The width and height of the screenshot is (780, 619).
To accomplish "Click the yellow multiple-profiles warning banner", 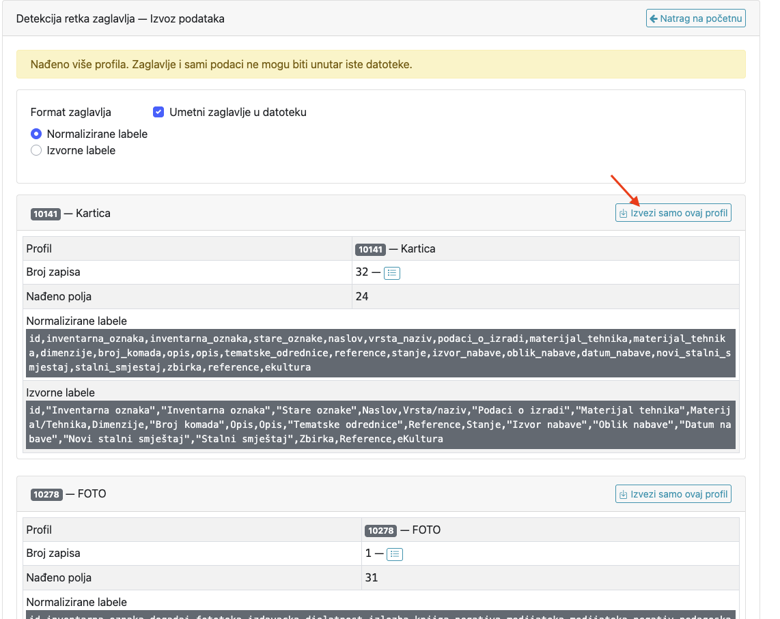I will (380, 64).
